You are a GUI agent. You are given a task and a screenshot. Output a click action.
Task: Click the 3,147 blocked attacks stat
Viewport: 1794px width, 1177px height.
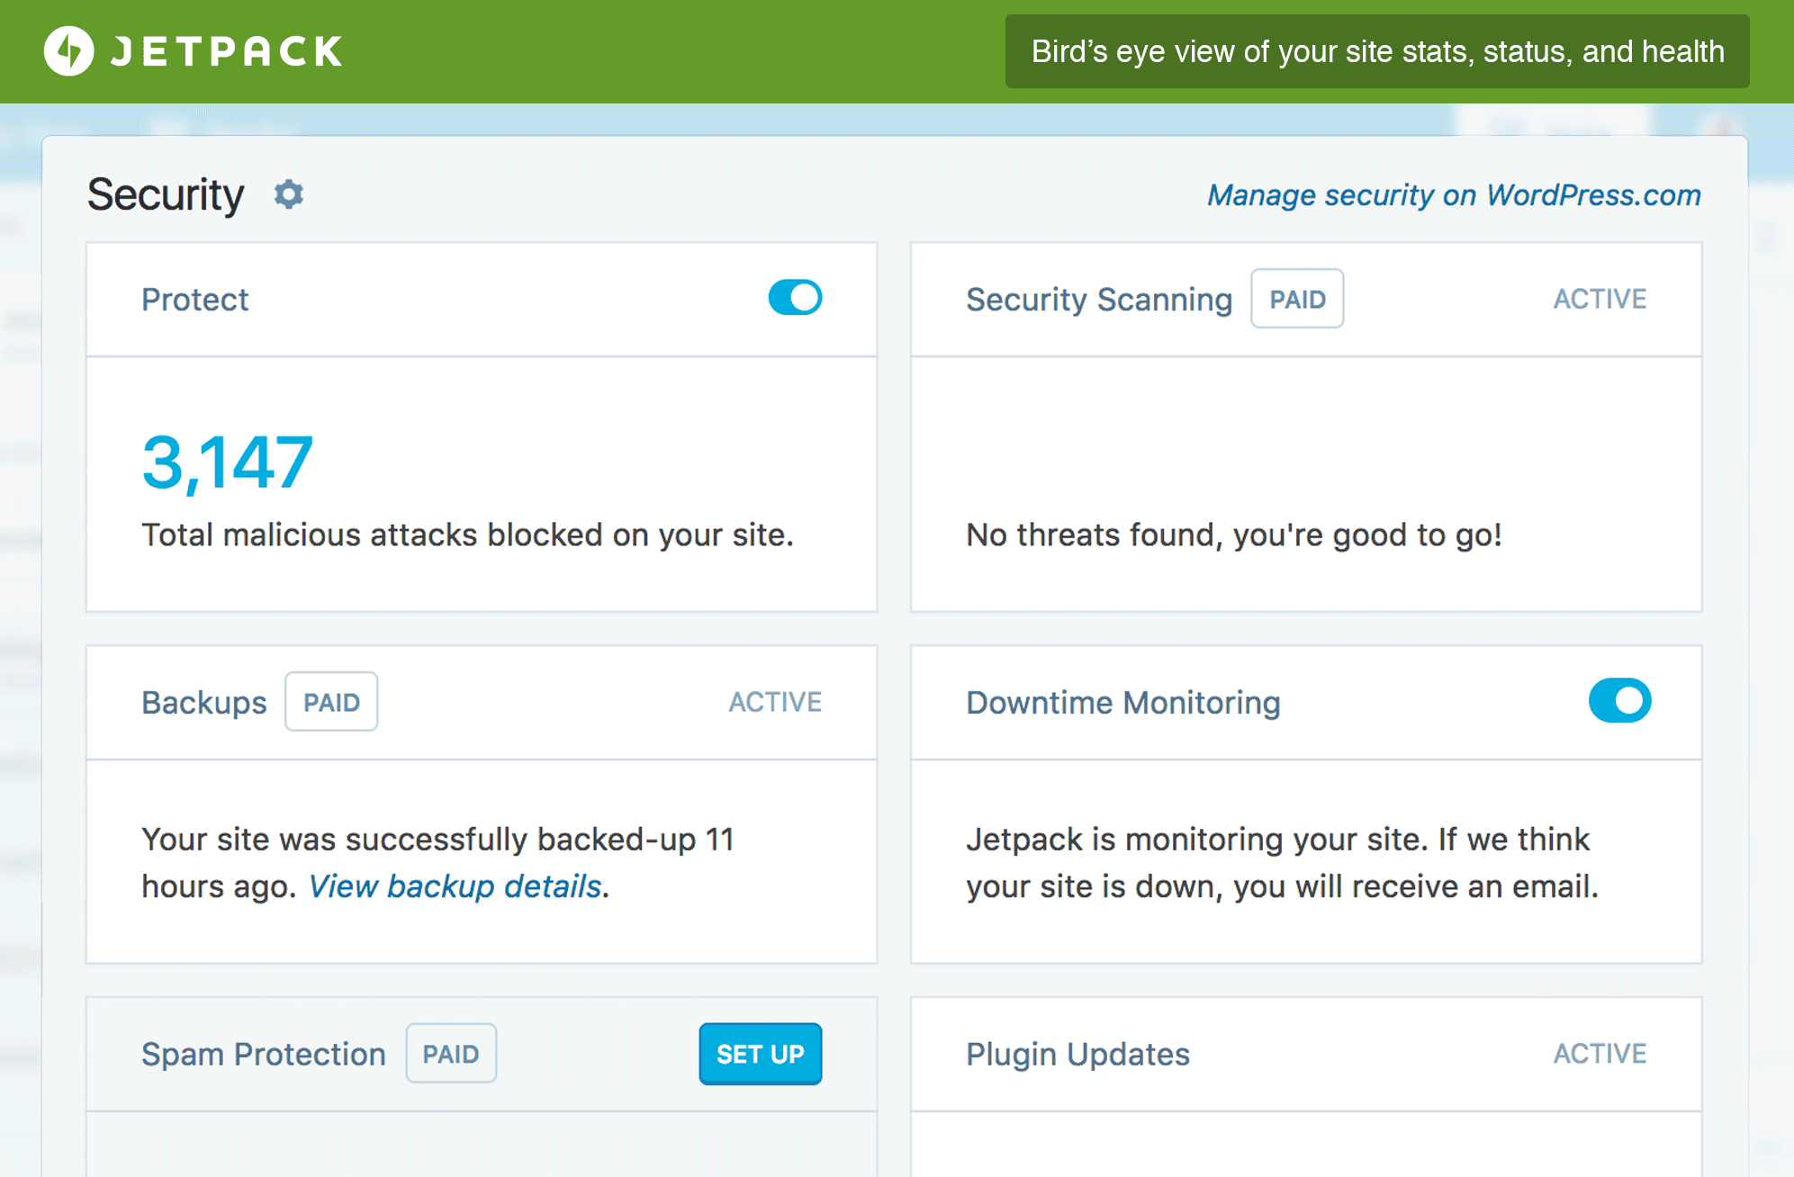tap(226, 461)
